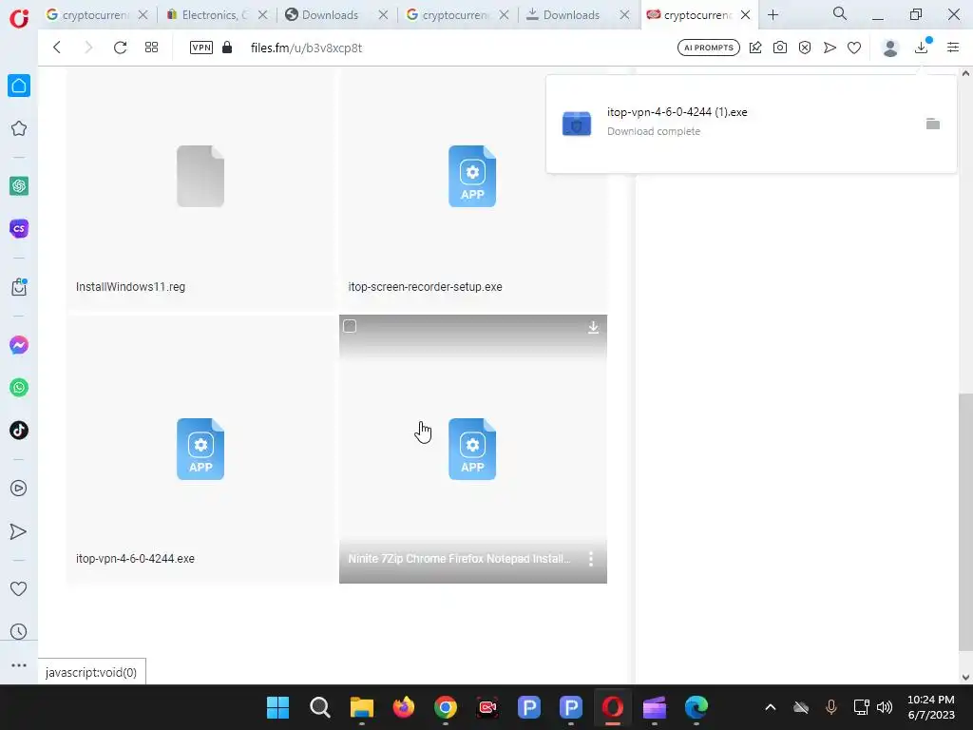Open the Opera sidebar home icon
This screenshot has width=973, height=730.
coord(19,86)
